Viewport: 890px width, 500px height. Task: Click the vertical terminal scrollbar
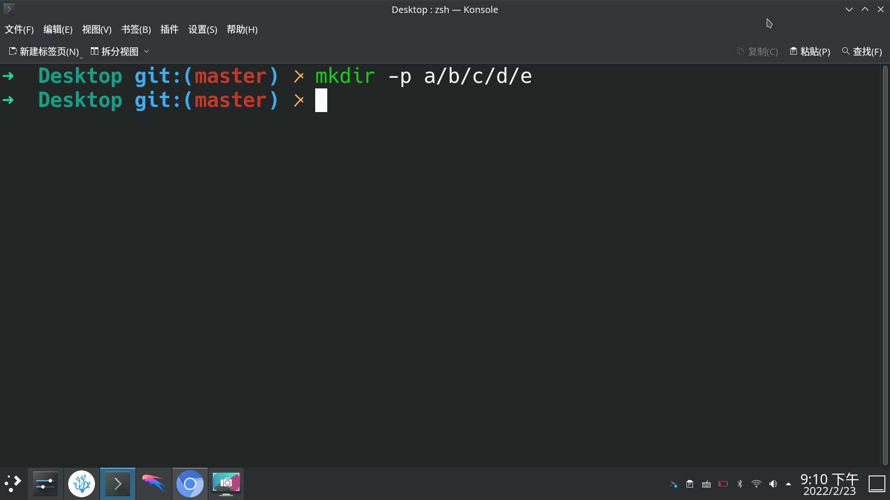pos(885,265)
